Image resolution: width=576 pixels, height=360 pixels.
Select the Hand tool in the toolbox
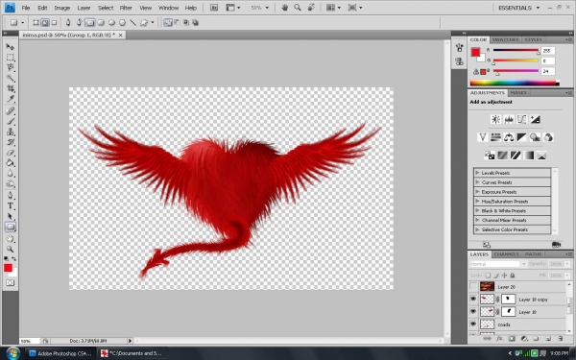click(11, 238)
